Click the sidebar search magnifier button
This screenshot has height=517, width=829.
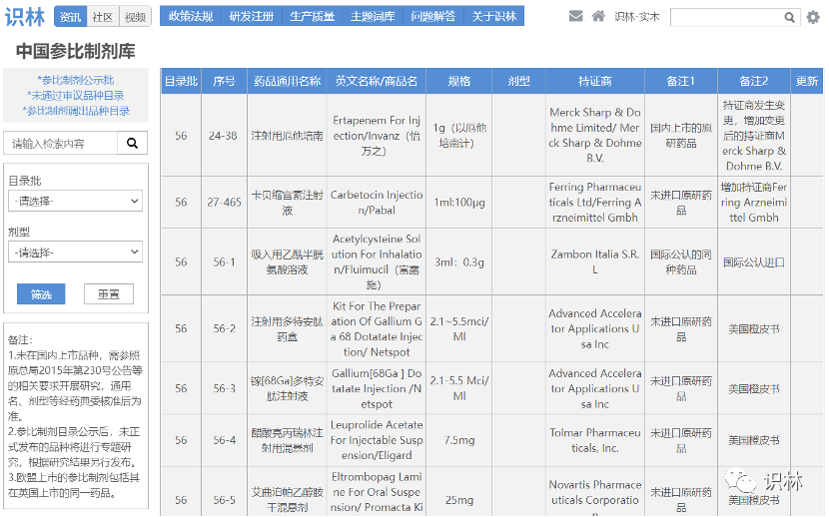click(132, 144)
